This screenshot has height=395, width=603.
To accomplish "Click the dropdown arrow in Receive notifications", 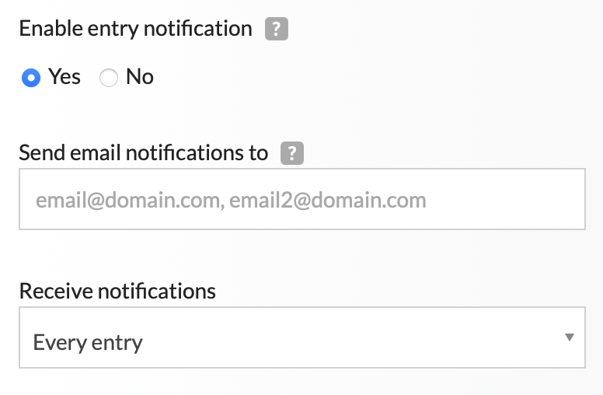I will (570, 337).
